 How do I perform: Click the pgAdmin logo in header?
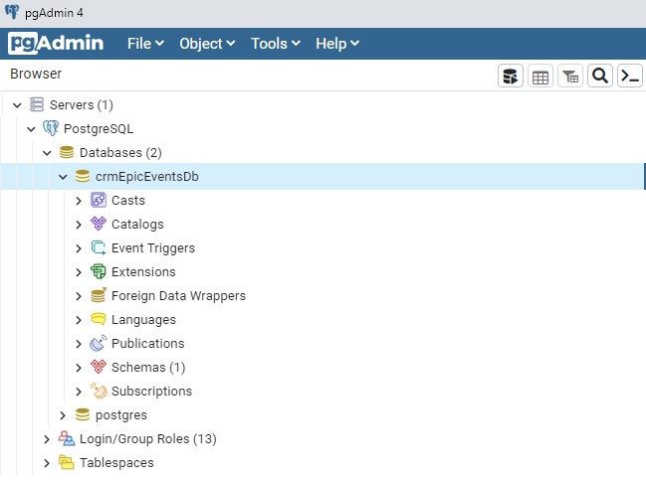pos(56,43)
